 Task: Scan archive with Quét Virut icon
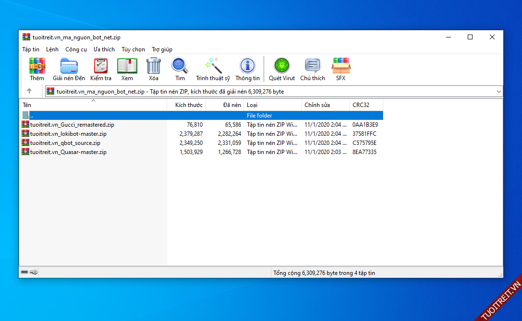(x=282, y=69)
